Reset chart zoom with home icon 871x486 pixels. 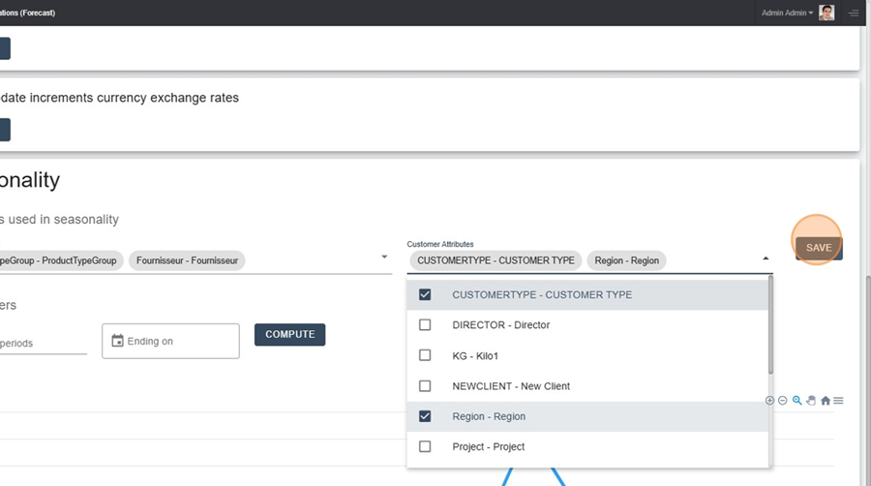click(x=826, y=401)
